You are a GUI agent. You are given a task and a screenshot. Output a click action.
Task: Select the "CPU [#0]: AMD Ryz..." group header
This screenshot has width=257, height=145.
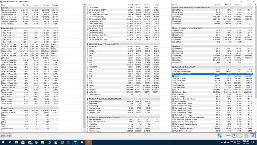pyautogui.click(x=30, y=28)
